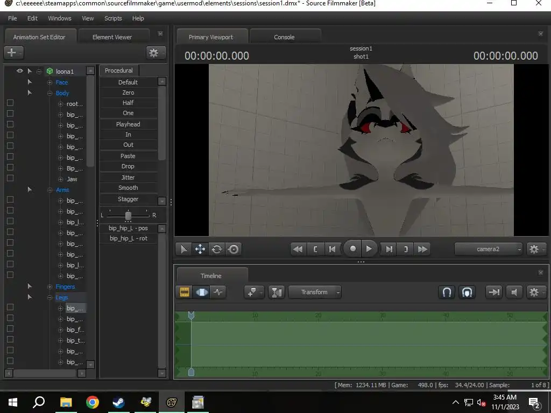This screenshot has height=413, width=551.
Task: Activate the screen manipulator target tool
Action: (233, 249)
